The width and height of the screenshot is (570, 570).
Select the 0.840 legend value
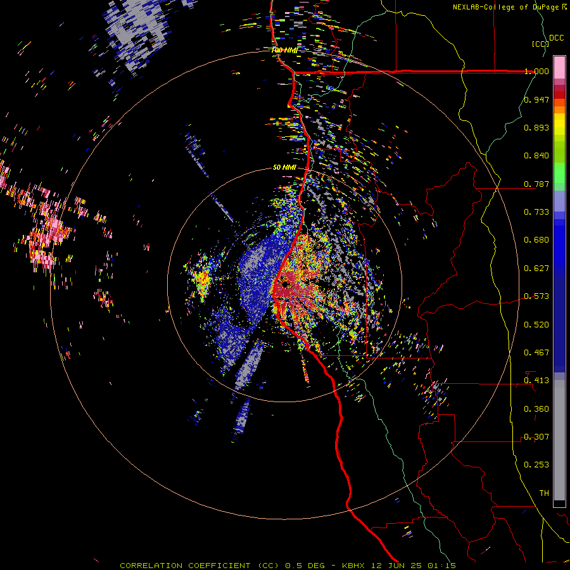[x=536, y=156]
